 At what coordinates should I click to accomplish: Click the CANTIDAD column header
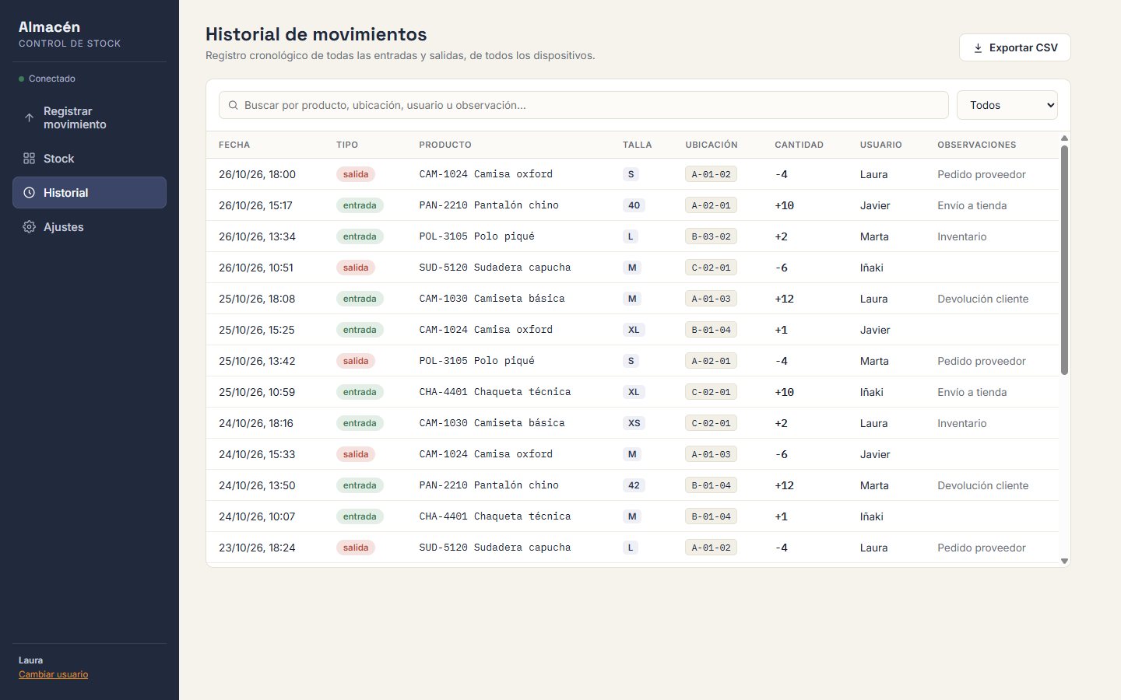pyautogui.click(x=799, y=145)
